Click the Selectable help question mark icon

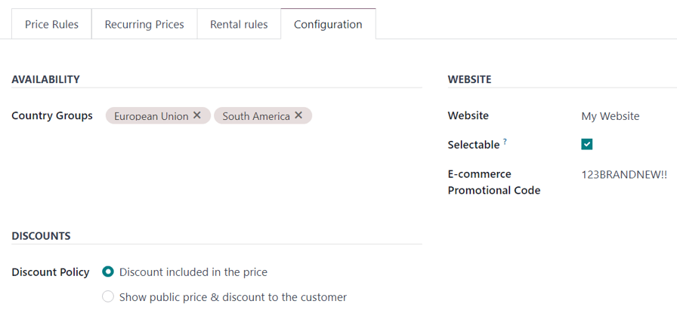click(505, 141)
